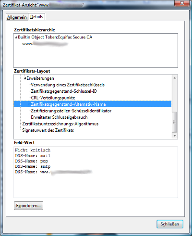Screen dimensions: 192x236
Task: Select Verwendung eines Zertifikatsschlüssels
Action: (x=68, y=85)
